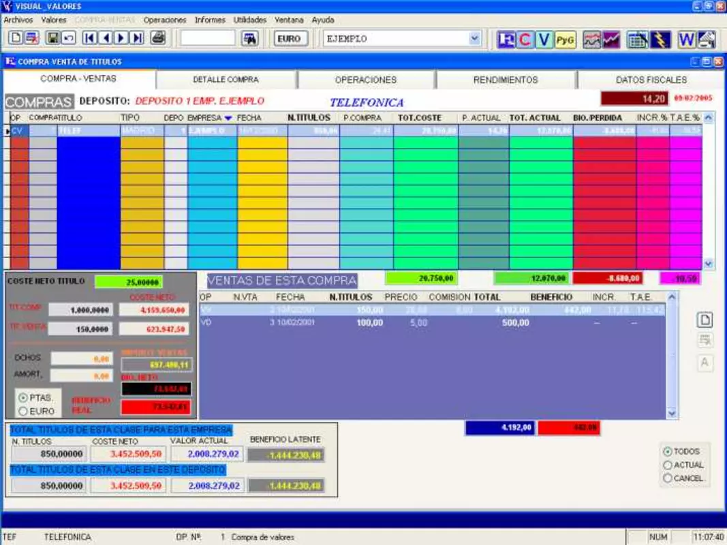Open the Operaciones menu
727x545 pixels.
click(x=165, y=20)
